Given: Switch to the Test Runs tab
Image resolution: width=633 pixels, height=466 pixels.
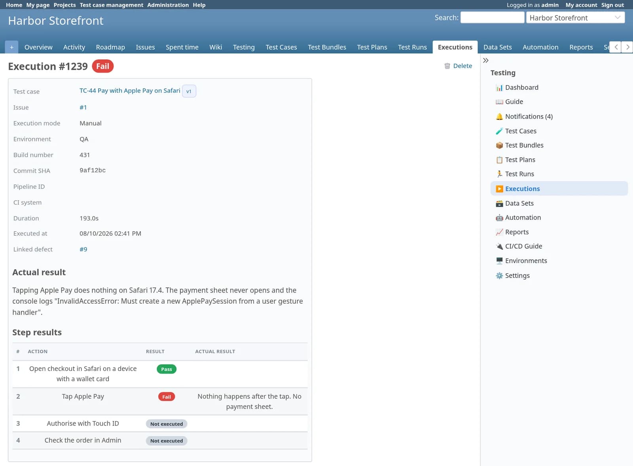Looking at the screenshot, I should point(412,47).
